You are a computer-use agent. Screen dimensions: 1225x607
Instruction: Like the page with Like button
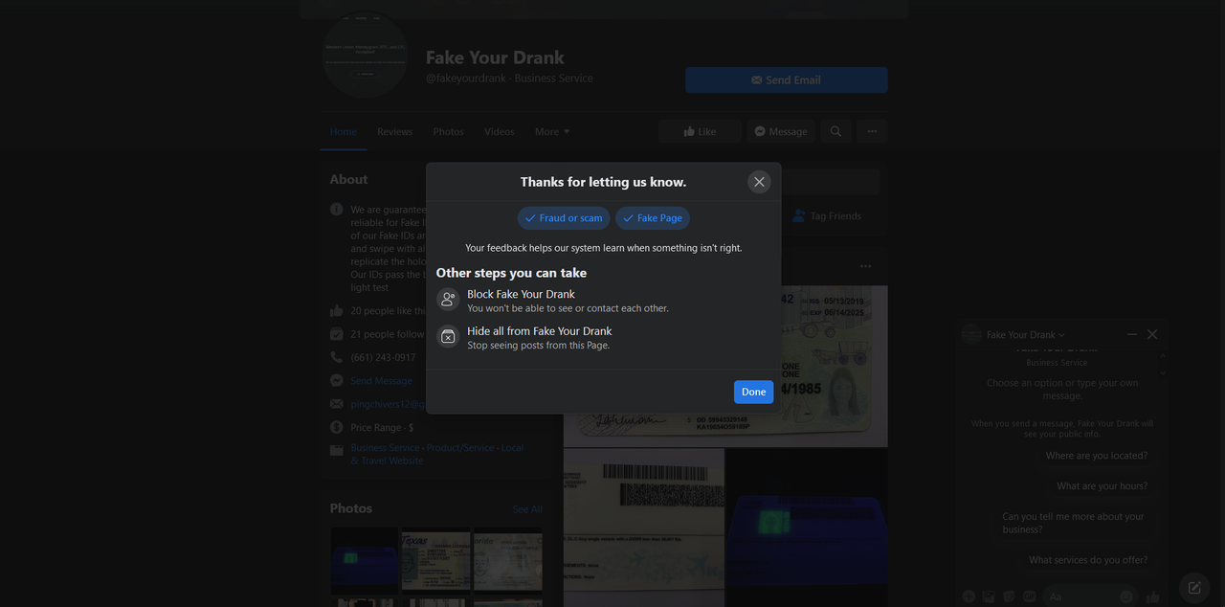coord(700,132)
